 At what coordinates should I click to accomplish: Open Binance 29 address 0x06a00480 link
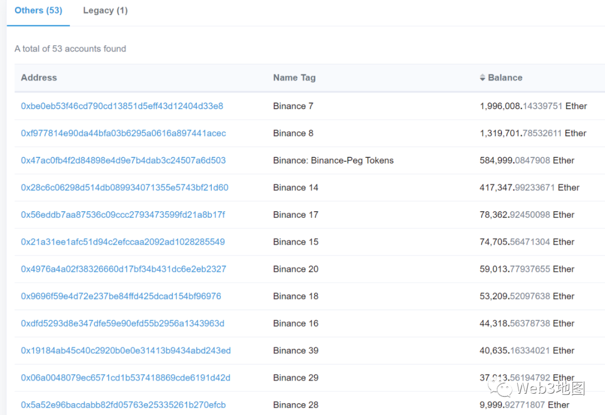pos(125,378)
